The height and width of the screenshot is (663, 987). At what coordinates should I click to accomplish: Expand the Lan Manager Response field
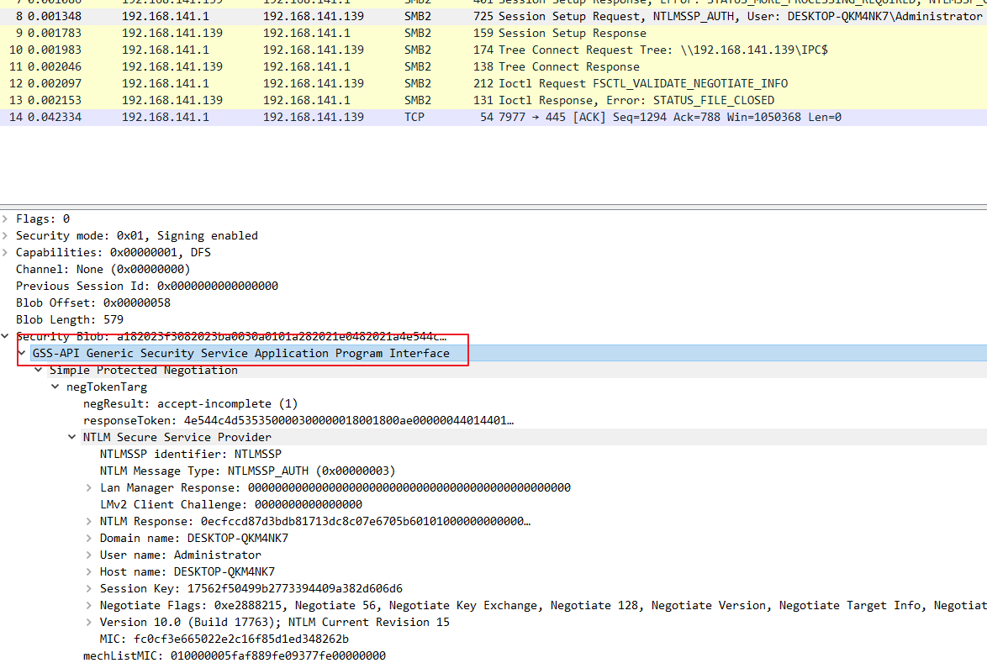tap(89, 487)
